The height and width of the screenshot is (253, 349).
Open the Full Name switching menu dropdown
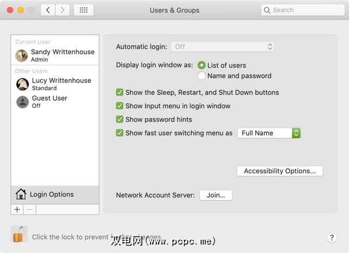[269, 133]
